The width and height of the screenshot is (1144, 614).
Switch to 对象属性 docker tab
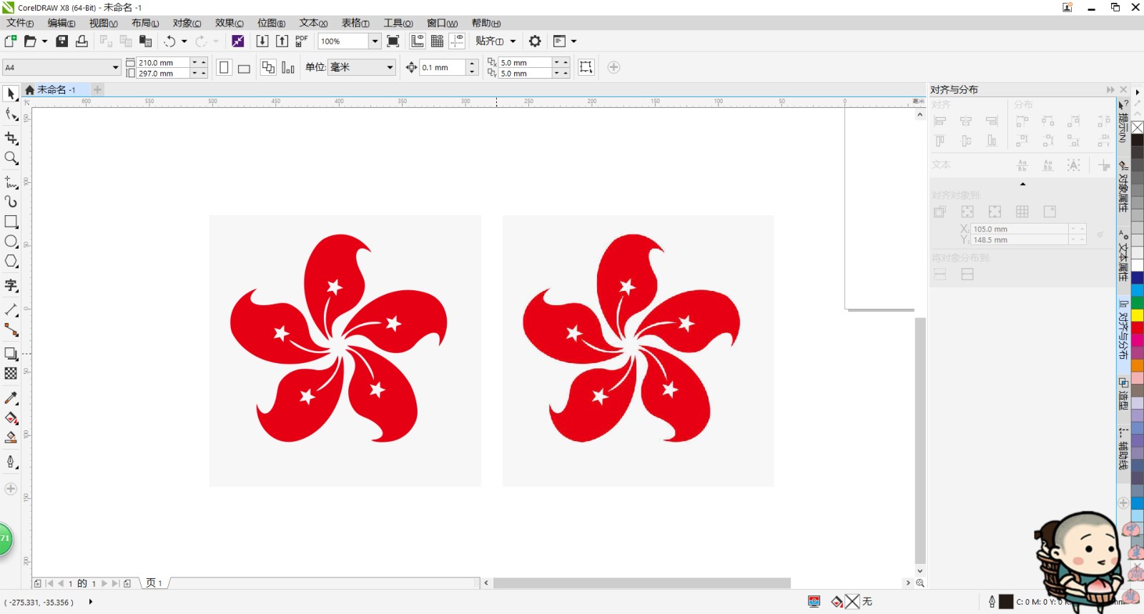1123,187
